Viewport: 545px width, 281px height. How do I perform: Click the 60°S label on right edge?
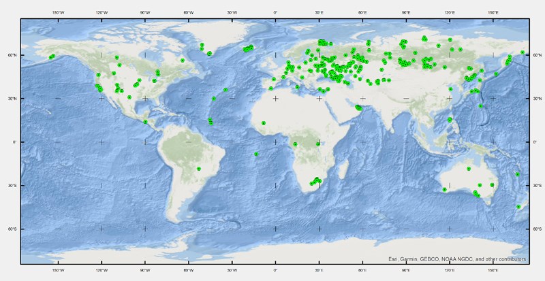point(538,229)
